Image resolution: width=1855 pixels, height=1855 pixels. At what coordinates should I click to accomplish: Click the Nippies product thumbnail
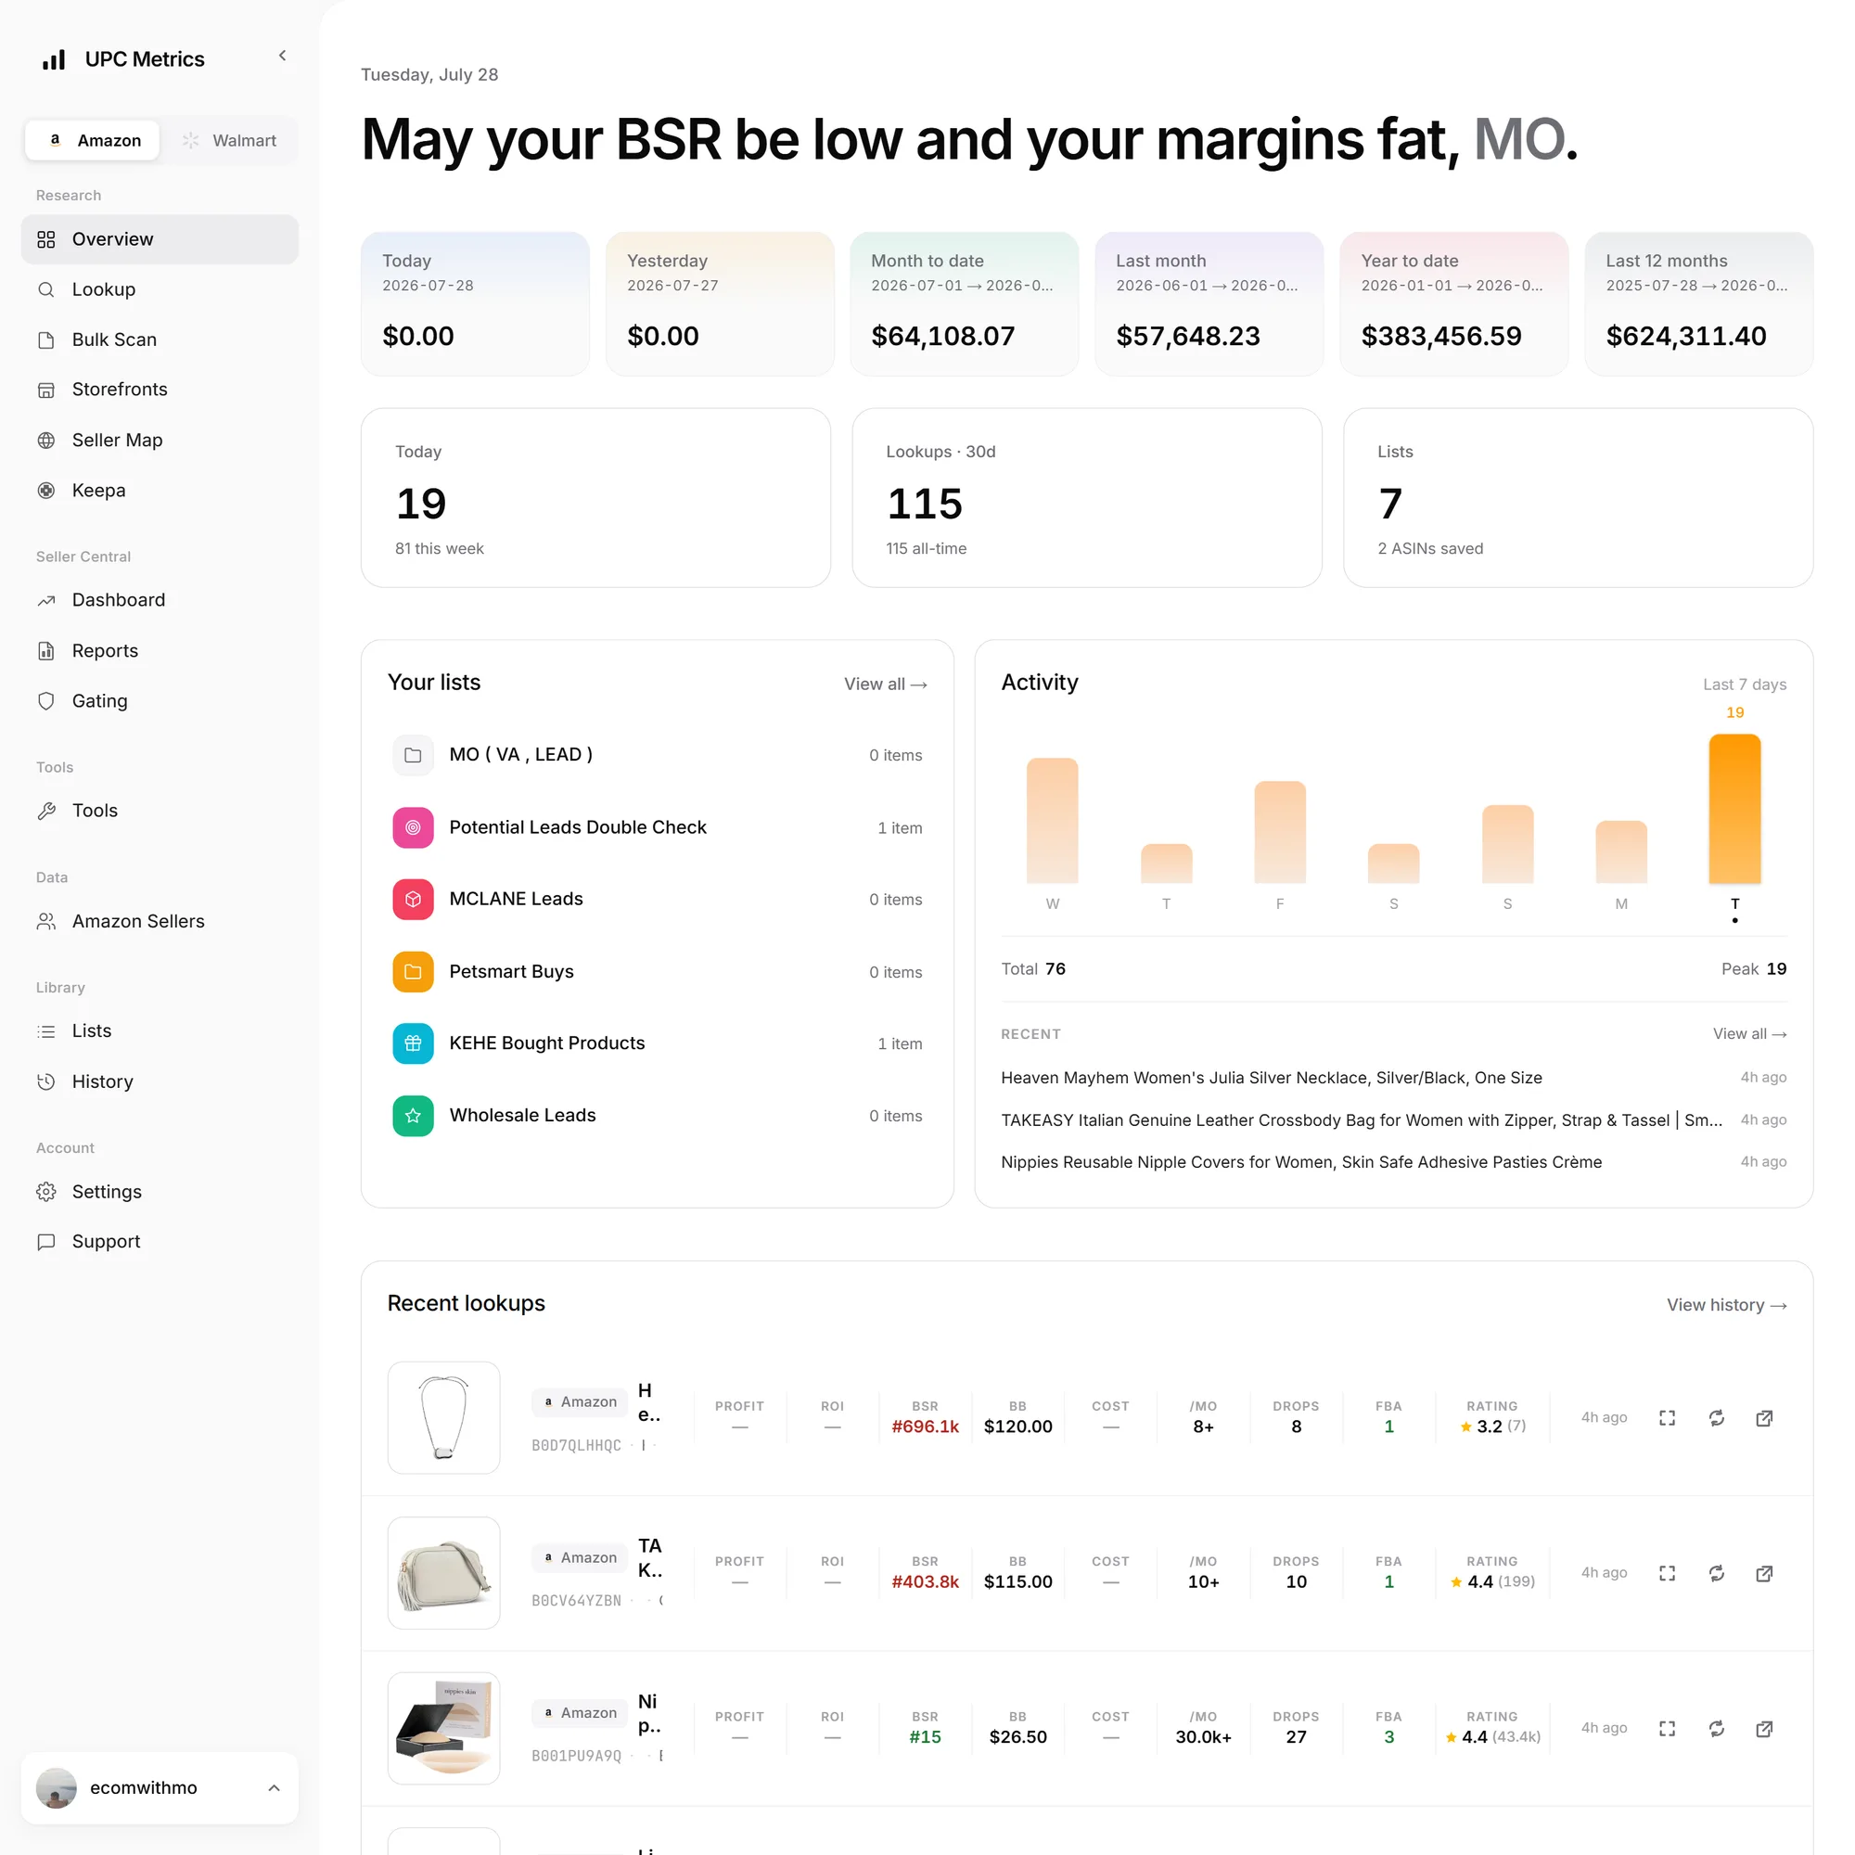(x=443, y=1728)
